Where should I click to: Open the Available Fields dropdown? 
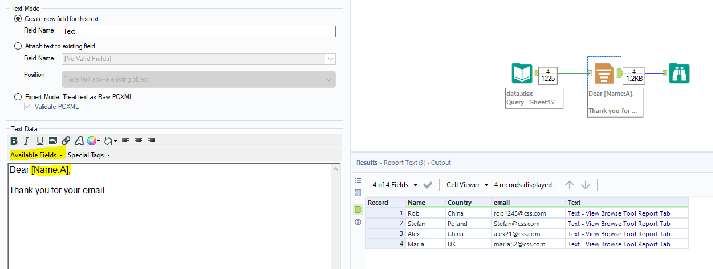(x=36, y=155)
